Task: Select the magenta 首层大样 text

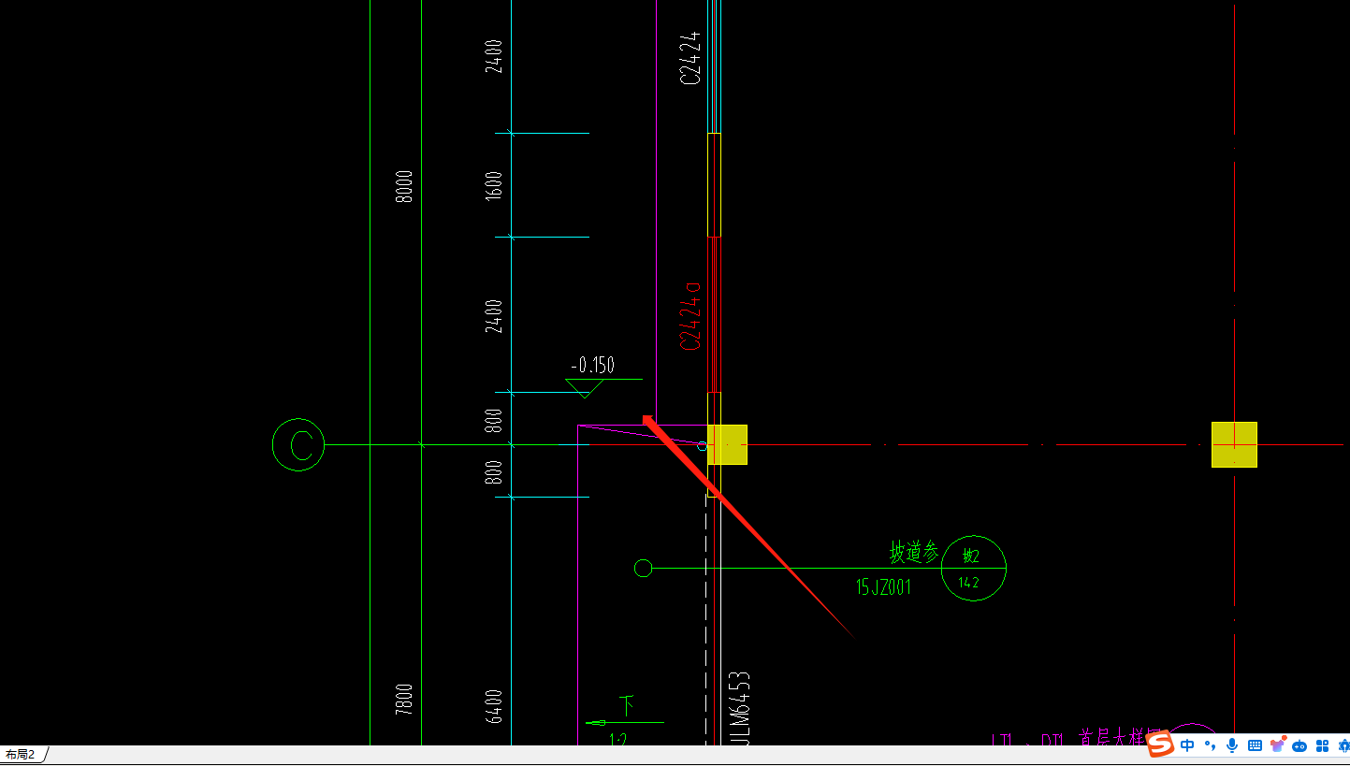Action: (x=1115, y=737)
